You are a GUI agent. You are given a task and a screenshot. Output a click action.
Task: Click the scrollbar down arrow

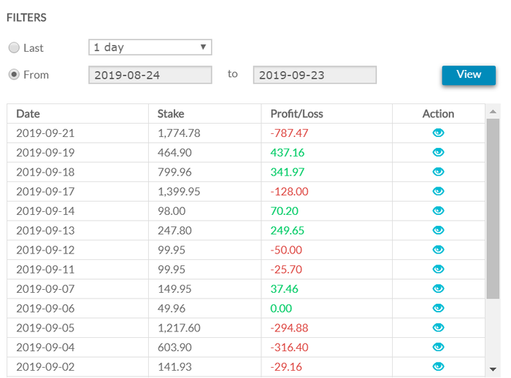coord(493,369)
